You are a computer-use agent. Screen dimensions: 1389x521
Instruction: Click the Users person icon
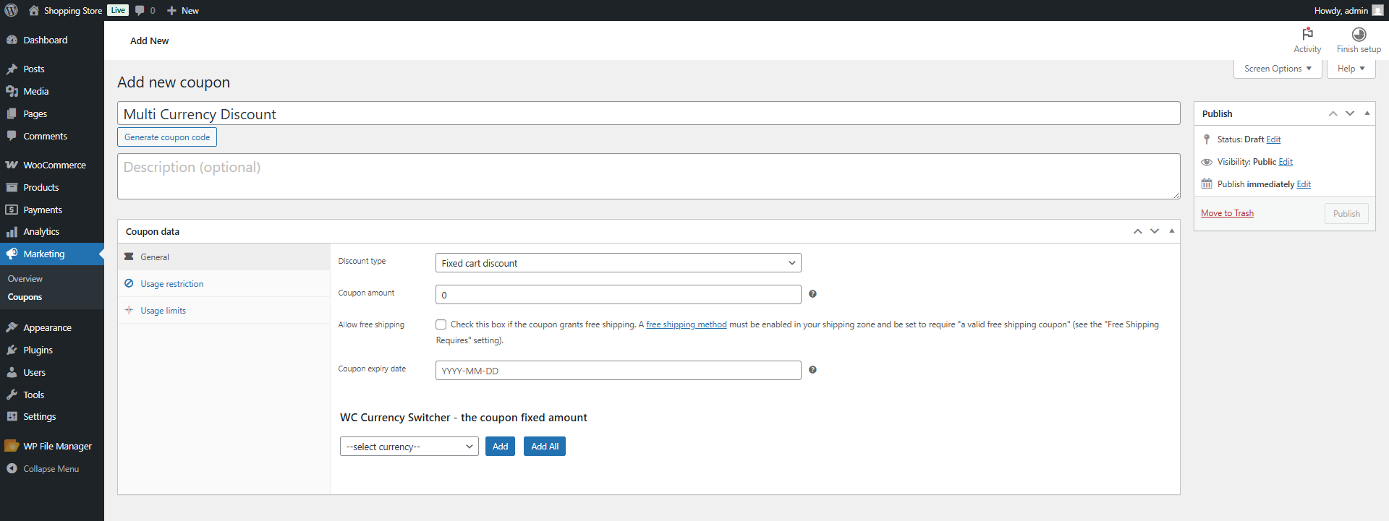[12, 372]
